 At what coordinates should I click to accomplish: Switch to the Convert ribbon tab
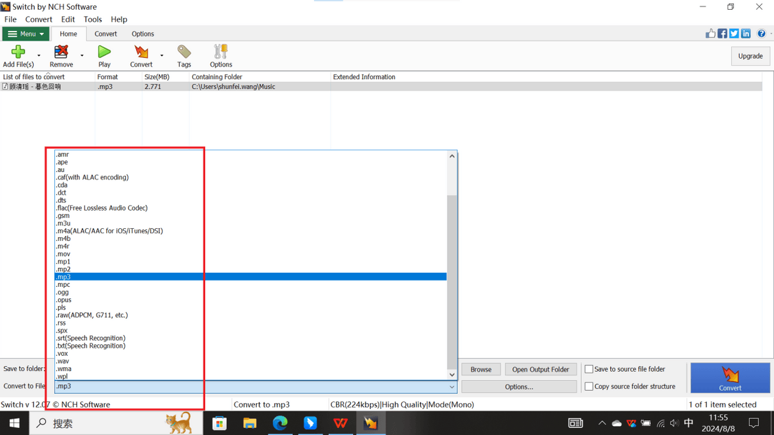click(x=106, y=34)
